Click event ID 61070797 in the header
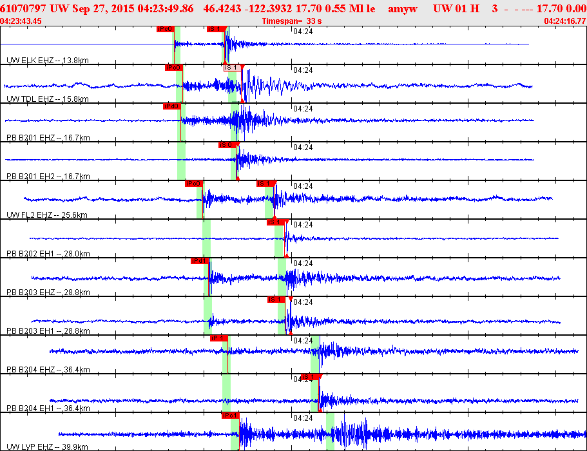The height and width of the screenshot is (451, 587). click(23, 8)
